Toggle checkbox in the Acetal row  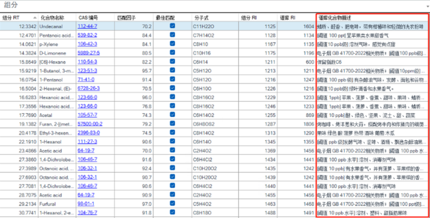[172, 115]
